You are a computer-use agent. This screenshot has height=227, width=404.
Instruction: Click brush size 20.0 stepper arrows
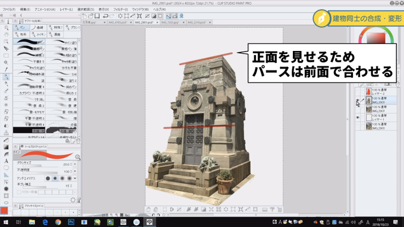pos(71,164)
